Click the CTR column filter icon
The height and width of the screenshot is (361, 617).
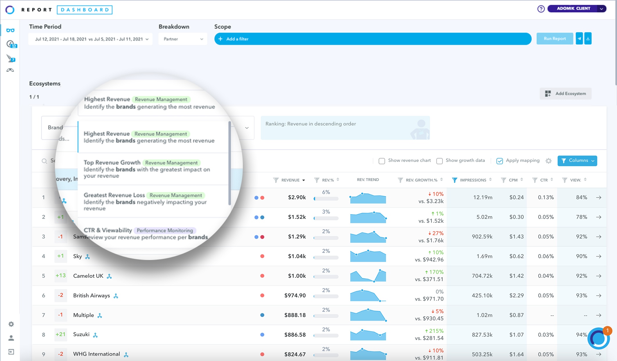pyautogui.click(x=535, y=180)
